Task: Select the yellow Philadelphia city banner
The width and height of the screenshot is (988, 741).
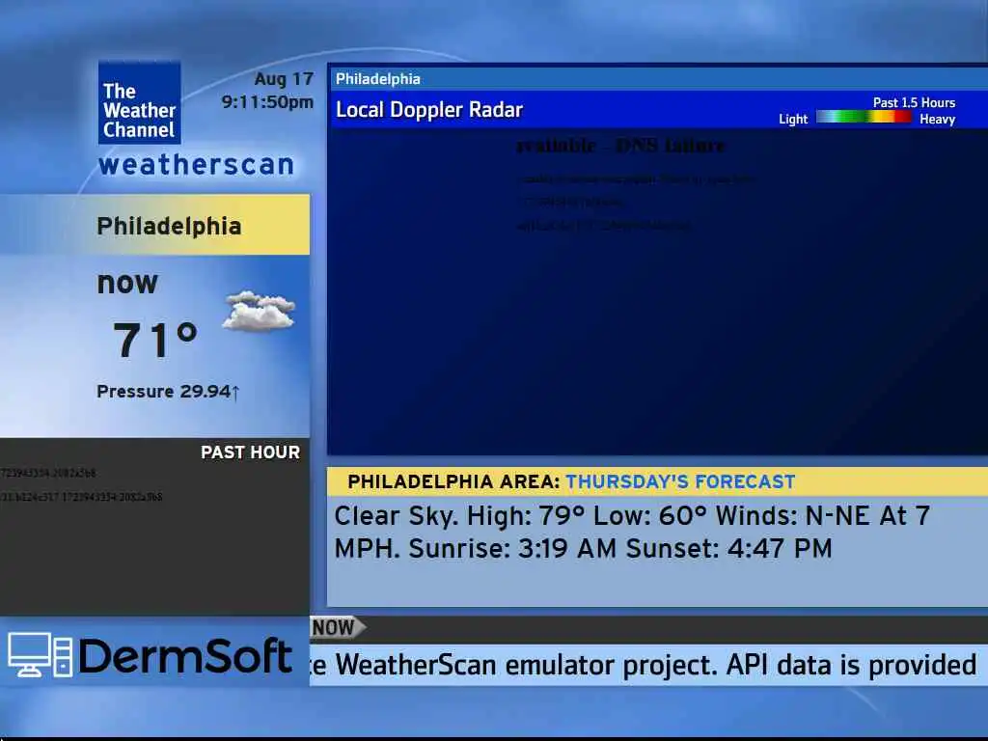Action: (x=155, y=224)
